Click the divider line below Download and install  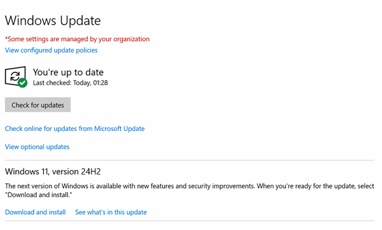189,221
